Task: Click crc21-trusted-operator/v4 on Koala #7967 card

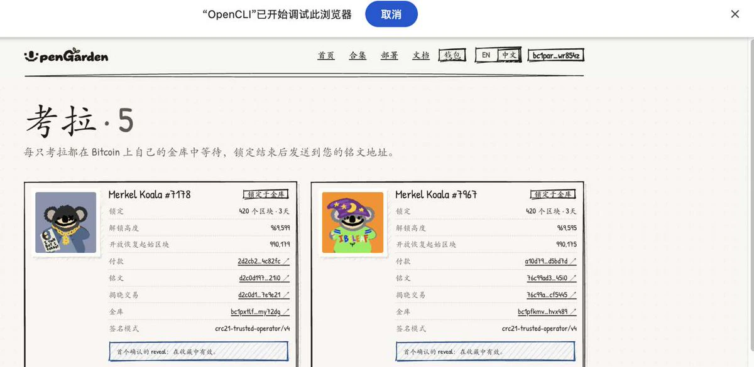Action: click(539, 328)
